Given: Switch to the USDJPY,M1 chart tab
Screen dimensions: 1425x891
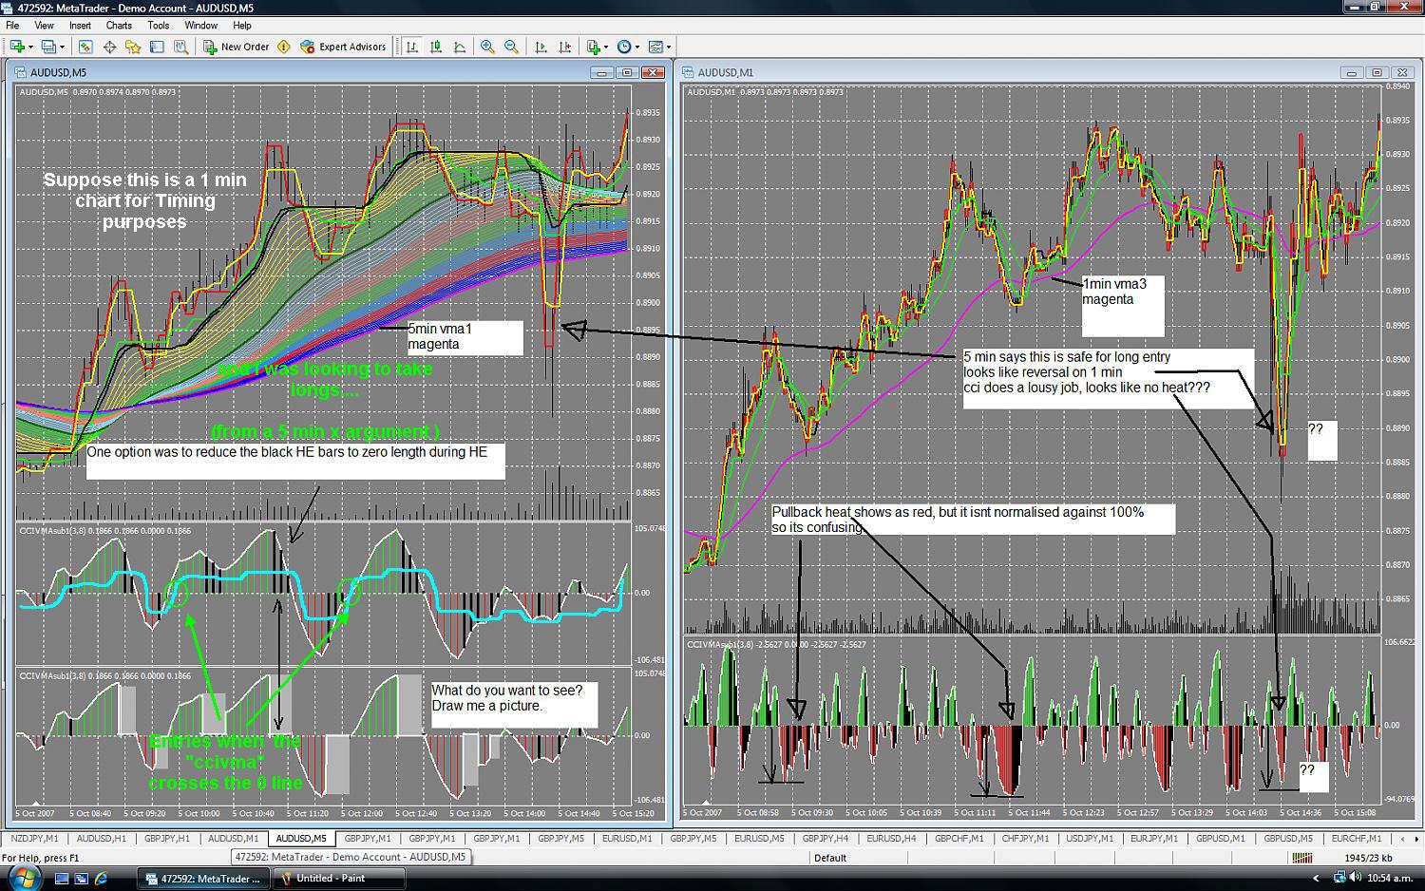Looking at the screenshot, I should pyautogui.click(x=1090, y=839).
